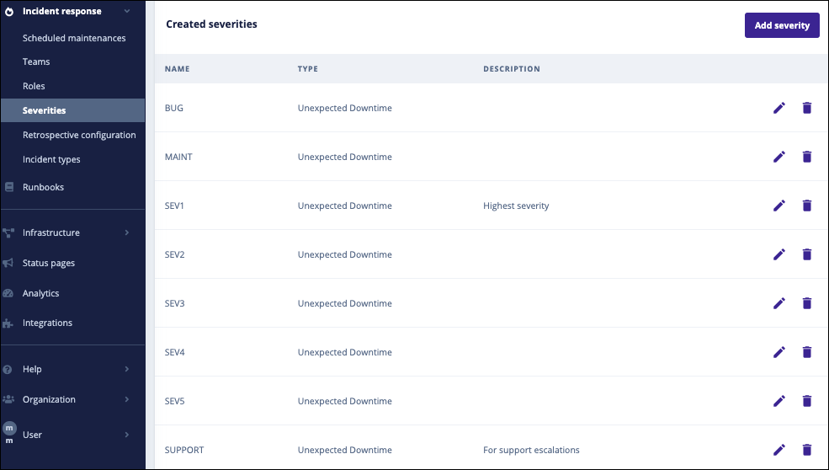Delete the MAINT severity using trash icon
Image resolution: width=829 pixels, height=470 pixels.
click(807, 157)
